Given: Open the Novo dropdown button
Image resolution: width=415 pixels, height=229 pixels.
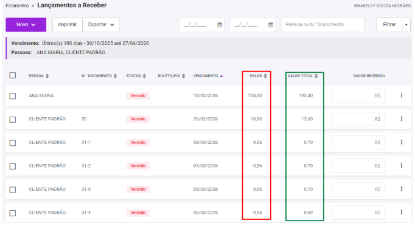Looking at the screenshot, I should tap(26, 24).
